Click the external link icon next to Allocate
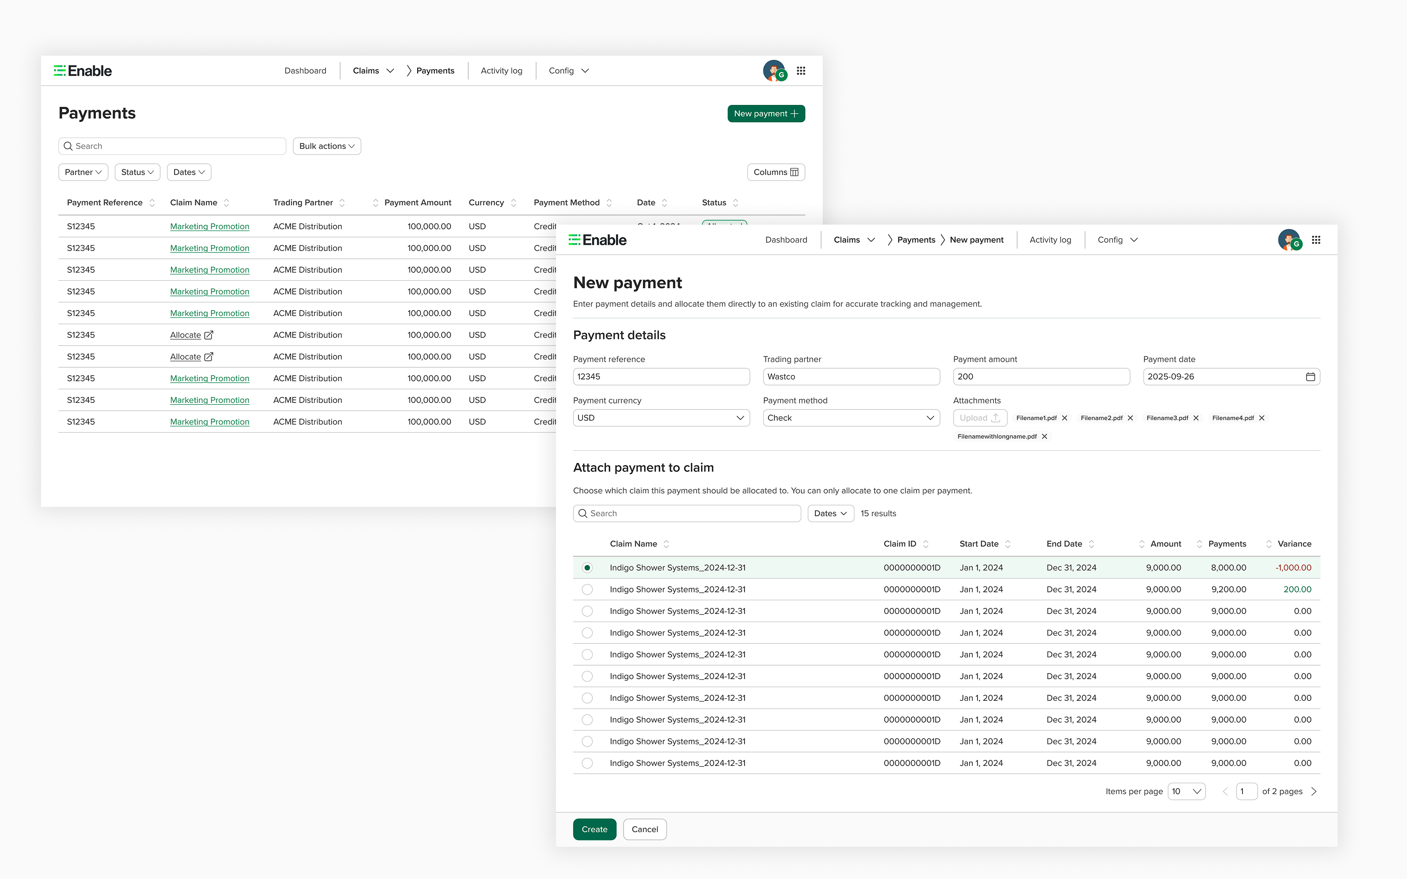This screenshot has width=1407, height=879. pyautogui.click(x=209, y=335)
